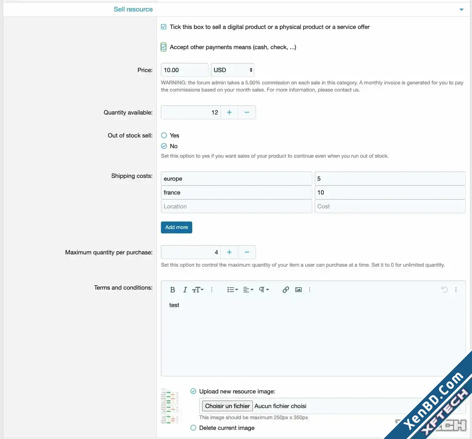The image size is (472, 439).
Task: Click the Maximum quantity number field
Action: [191, 252]
